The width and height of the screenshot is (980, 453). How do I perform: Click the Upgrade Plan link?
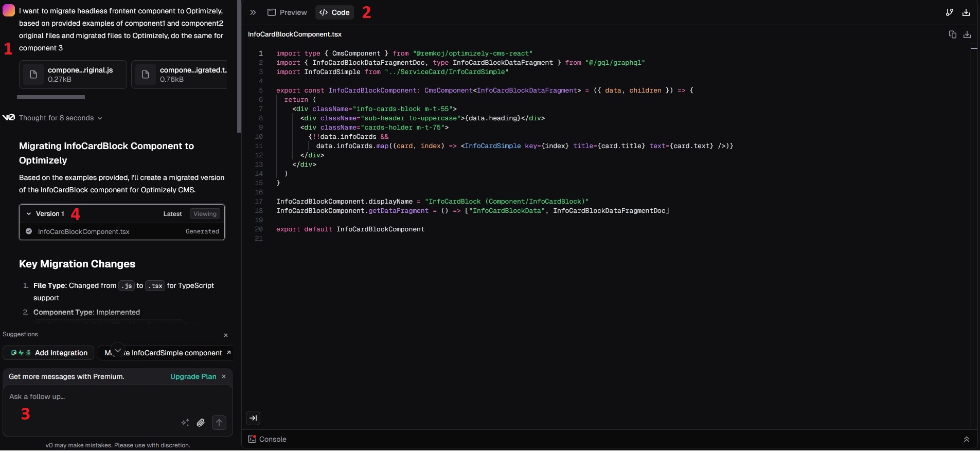(193, 376)
